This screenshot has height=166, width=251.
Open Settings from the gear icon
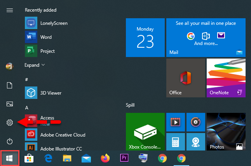(x=10, y=123)
